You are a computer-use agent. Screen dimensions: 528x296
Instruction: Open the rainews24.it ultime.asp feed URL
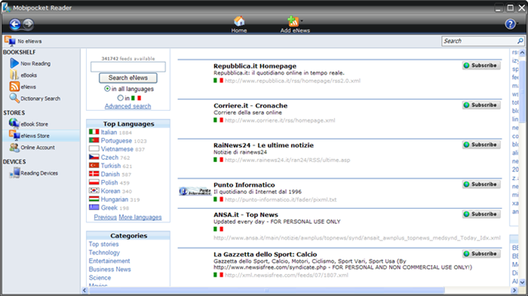287,160
